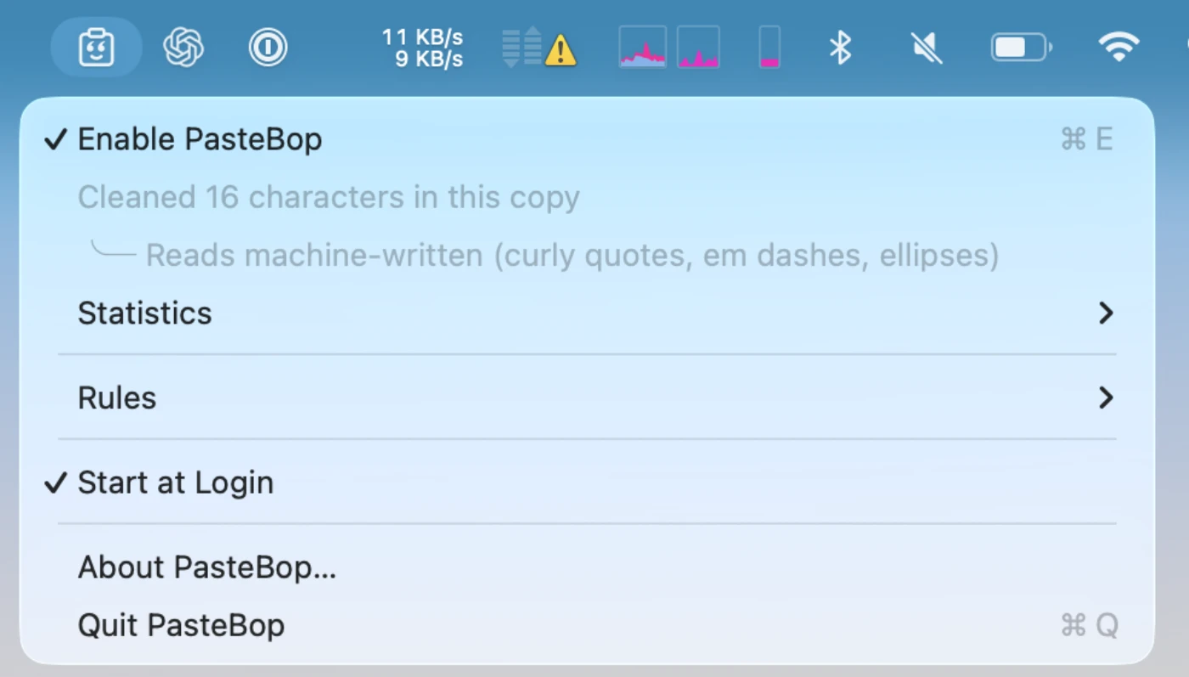1189x677 pixels.
Task: Toggle the Start at Login option
Action: 587,482
